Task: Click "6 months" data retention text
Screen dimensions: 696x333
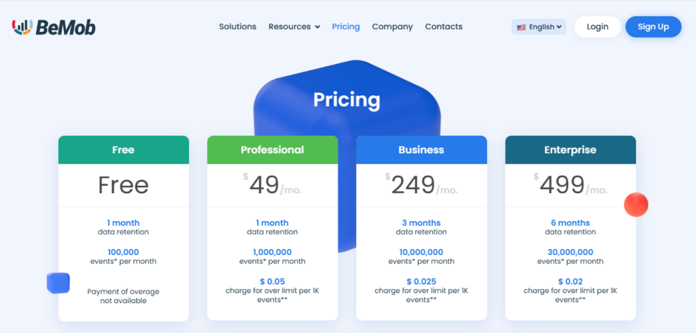Action: (x=570, y=222)
